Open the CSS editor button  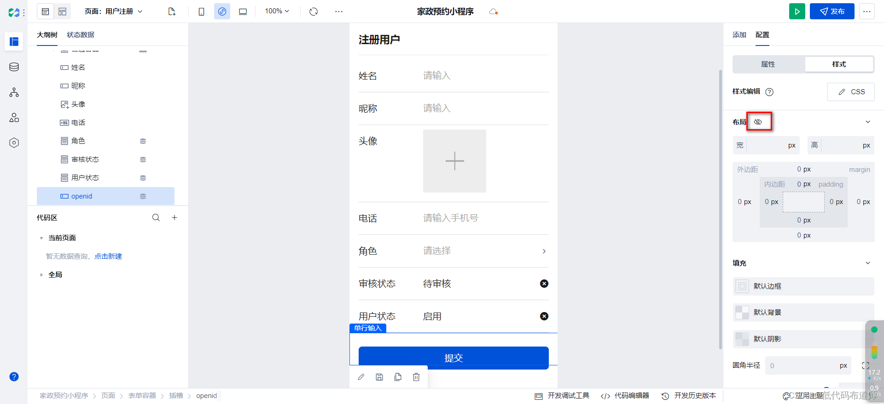[x=851, y=92]
